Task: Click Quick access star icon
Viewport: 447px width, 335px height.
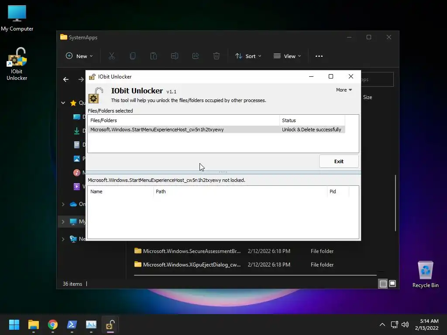Action: click(73, 103)
